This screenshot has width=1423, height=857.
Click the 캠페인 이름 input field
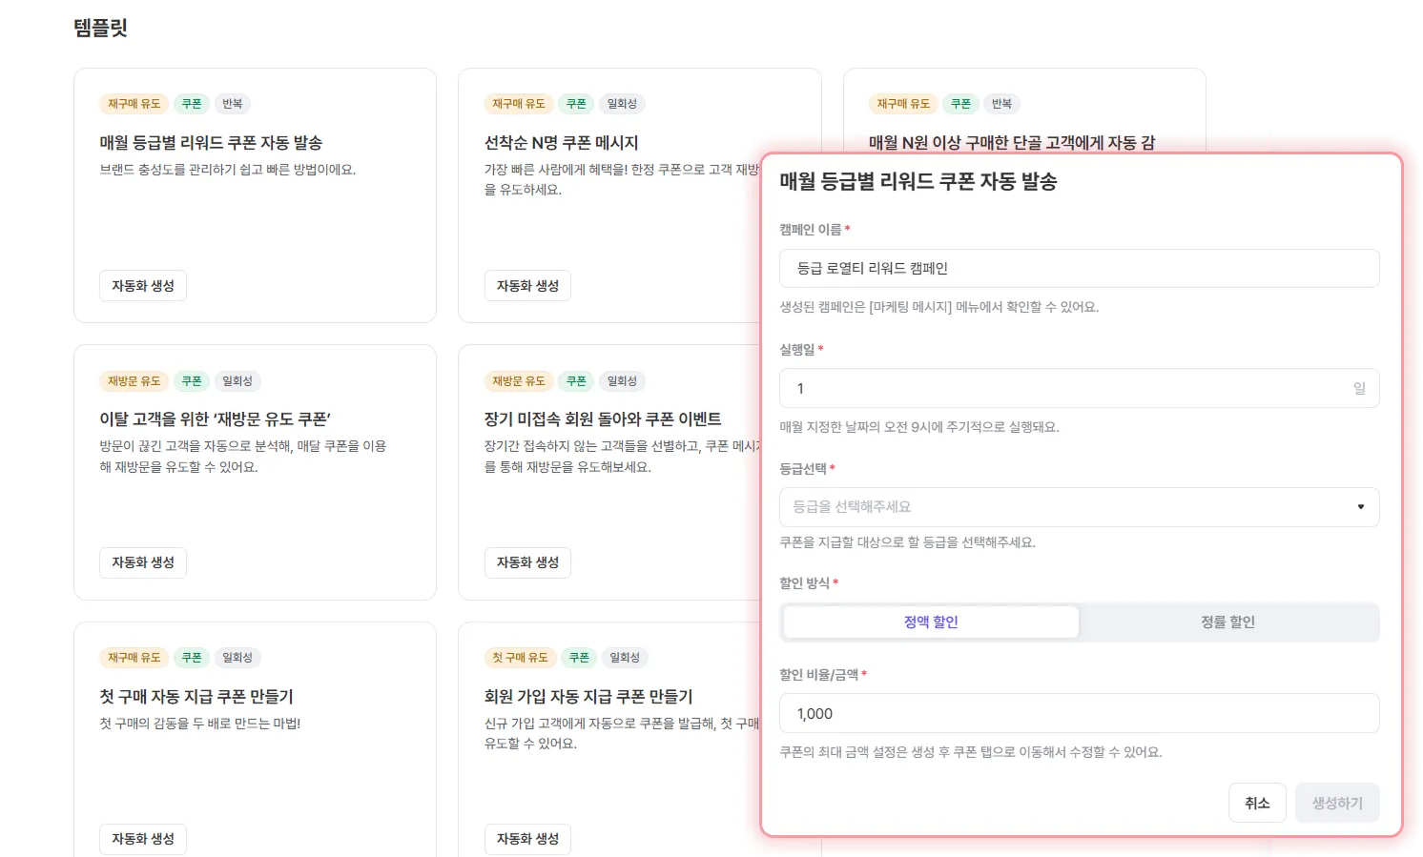(x=1078, y=269)
